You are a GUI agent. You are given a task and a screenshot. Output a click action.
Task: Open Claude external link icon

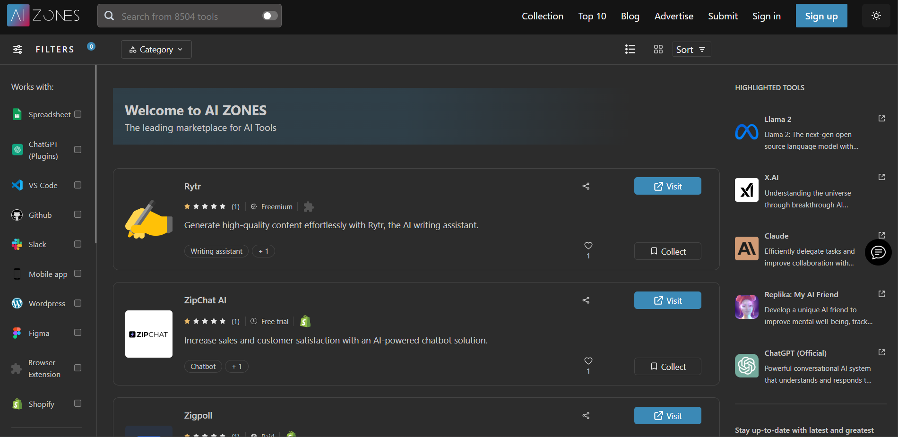click(881, 235)
